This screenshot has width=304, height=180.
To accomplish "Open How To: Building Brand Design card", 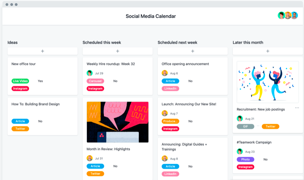I will click(36, 104).
